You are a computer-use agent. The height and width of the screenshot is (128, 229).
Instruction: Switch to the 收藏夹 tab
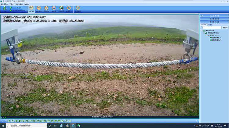(x=210, y=25)
